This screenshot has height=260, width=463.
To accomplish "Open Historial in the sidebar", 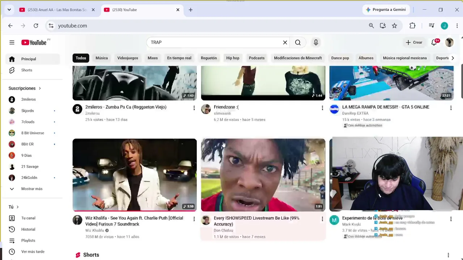I will point(32,229).
